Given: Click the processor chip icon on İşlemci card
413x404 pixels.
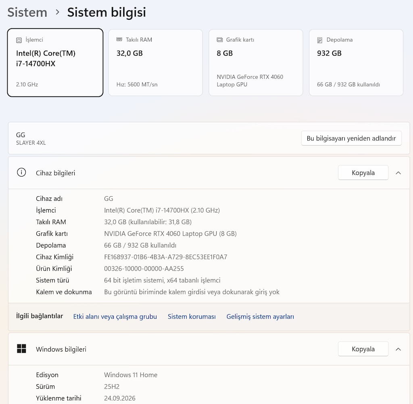Looking at the screenshot, I should pyautogui.click(x=19, y=40).
